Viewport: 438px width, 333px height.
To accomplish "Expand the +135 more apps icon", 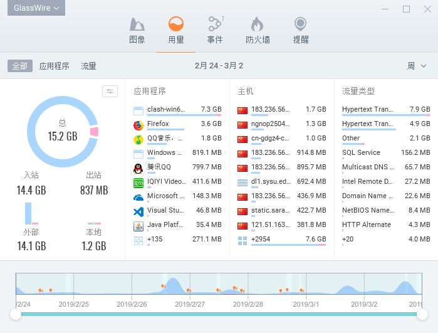I will tap(138, 241).
